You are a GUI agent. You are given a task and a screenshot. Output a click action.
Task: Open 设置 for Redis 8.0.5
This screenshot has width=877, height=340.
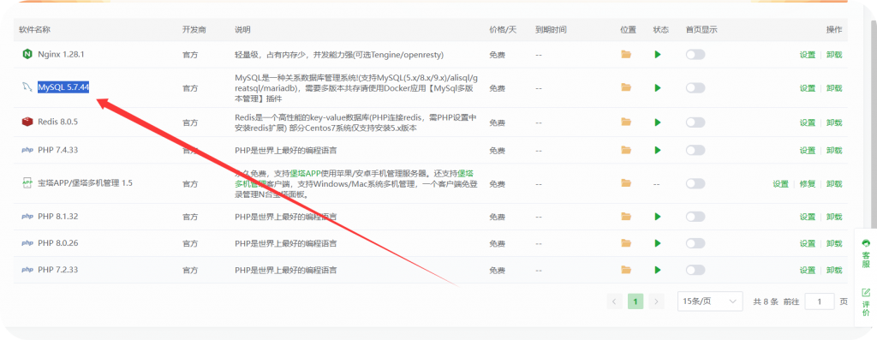click(x=807, y=122)
